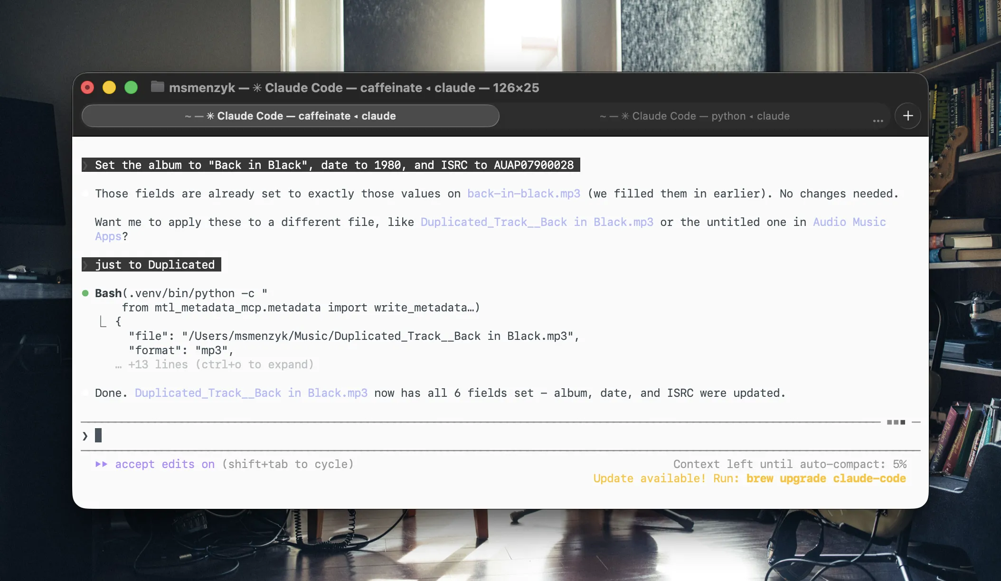Select the 'Set the album' user prompt
Screen dimensions: 1001x581
point(331,165)
